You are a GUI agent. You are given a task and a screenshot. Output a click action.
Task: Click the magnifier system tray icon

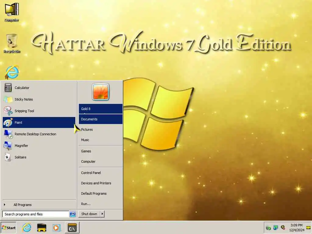point(283,227)
